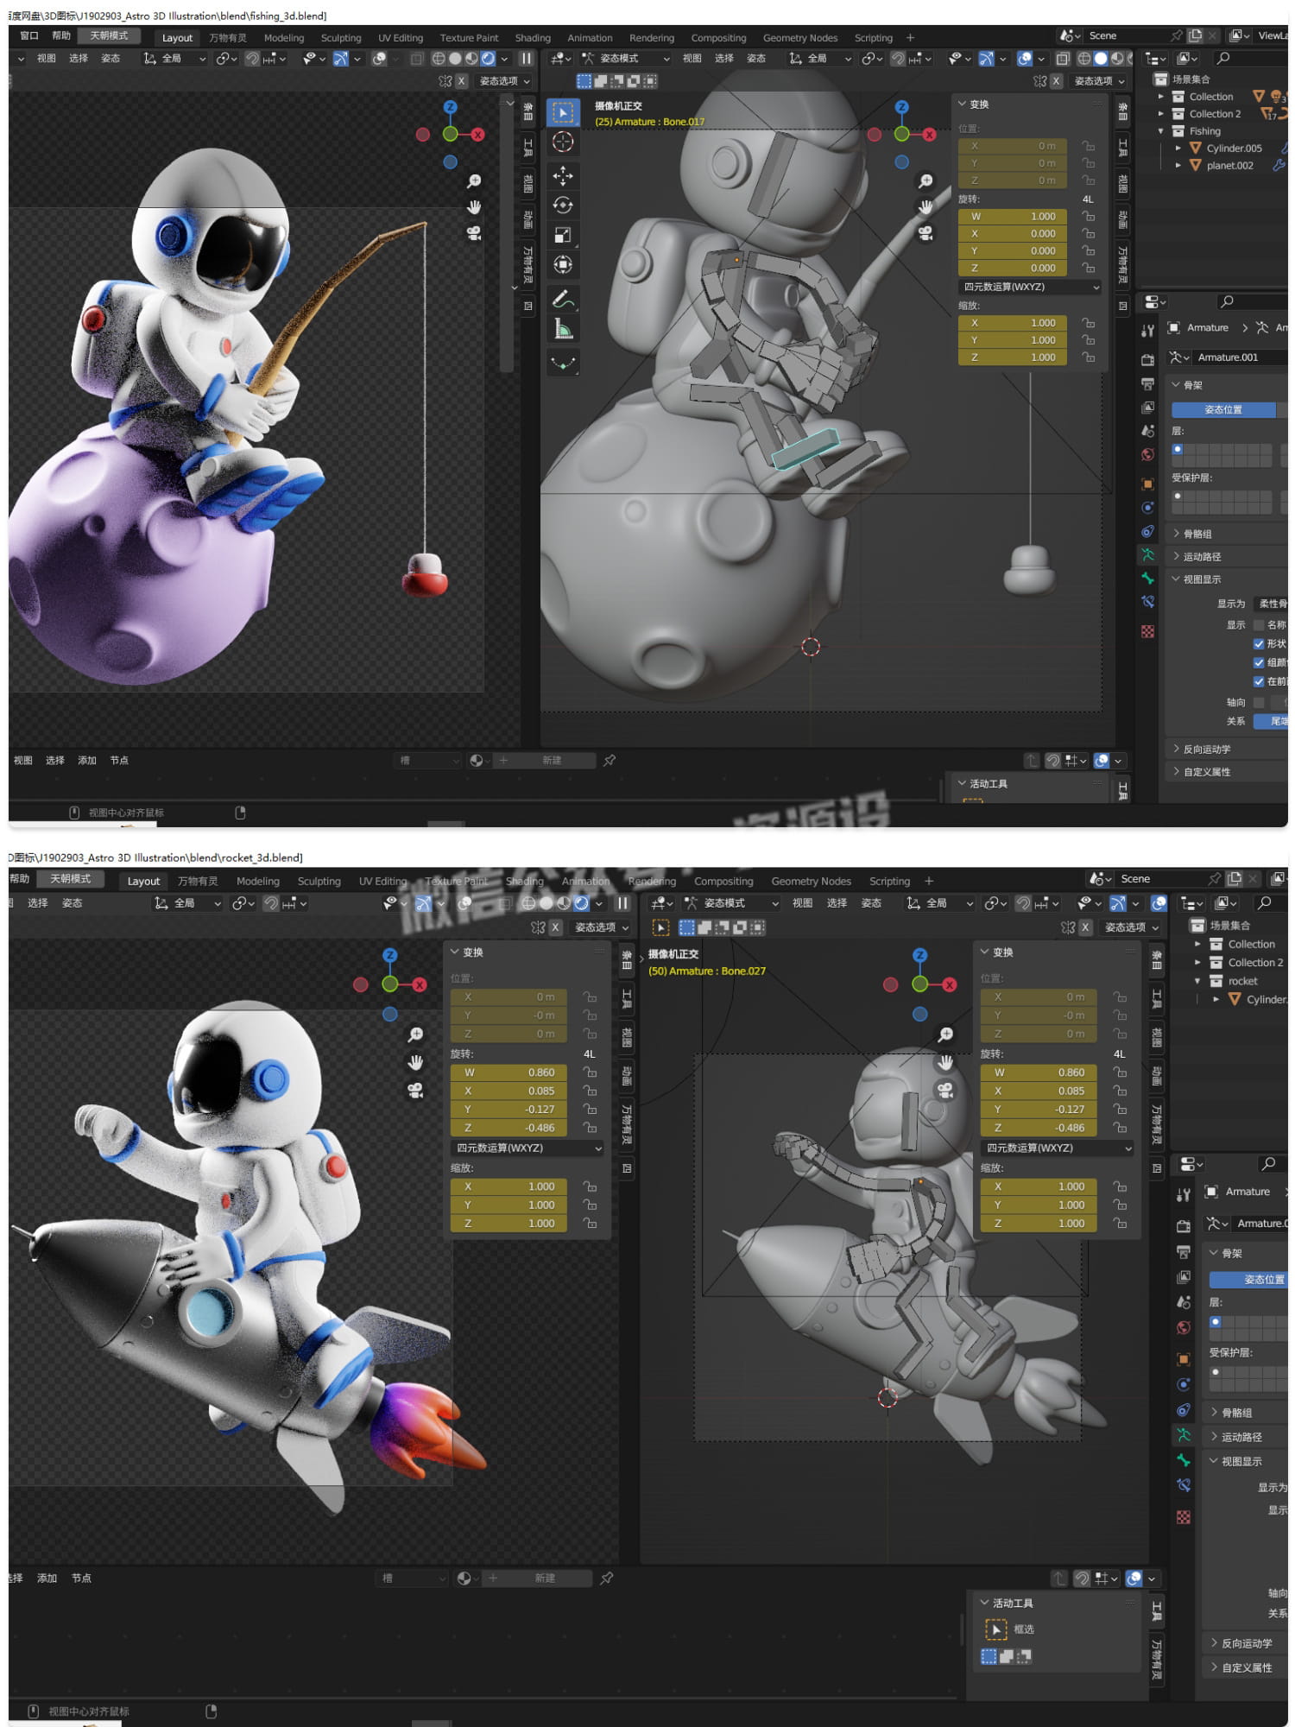Pick the Scale tool in the fishing viewport toolbar
This screenshot has width=1295, height=1727.
tap(563, 235)
